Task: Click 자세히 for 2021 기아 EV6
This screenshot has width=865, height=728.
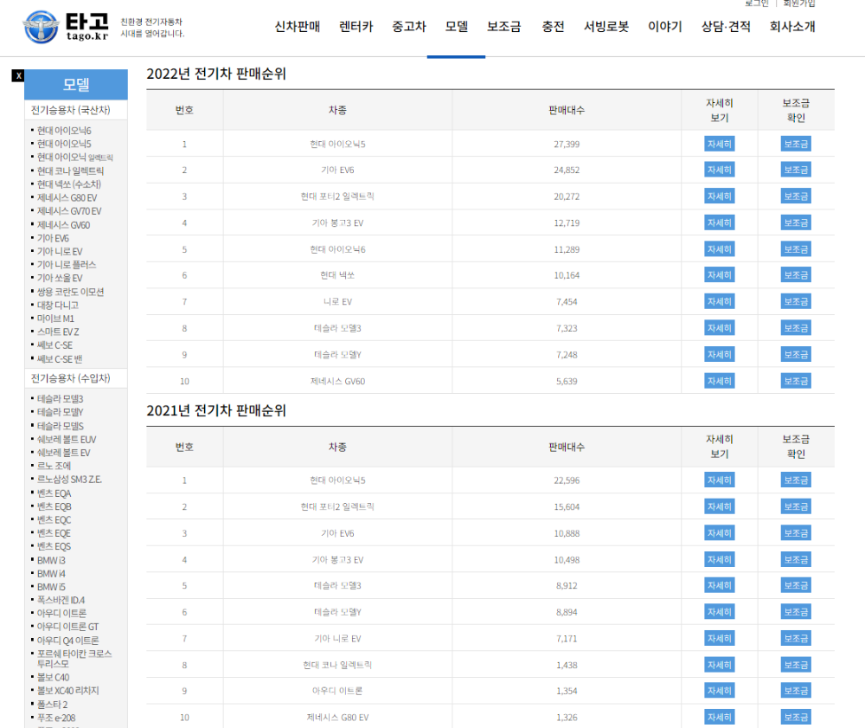Action: click(x=720, y=533)
